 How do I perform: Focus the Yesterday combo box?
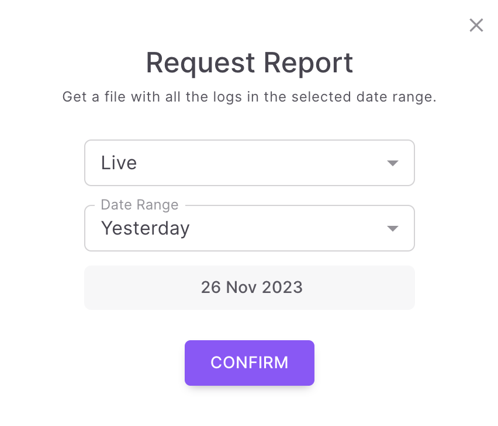[x=250, y=228]
